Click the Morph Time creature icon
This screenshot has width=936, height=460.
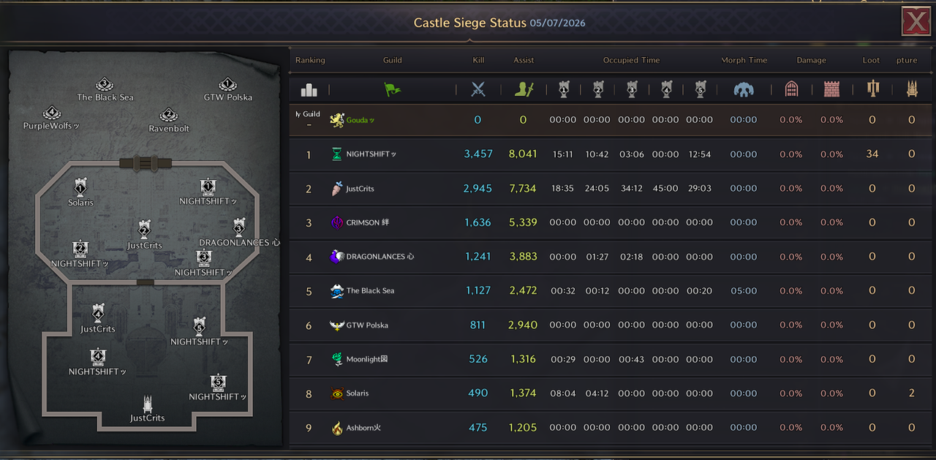744,89
